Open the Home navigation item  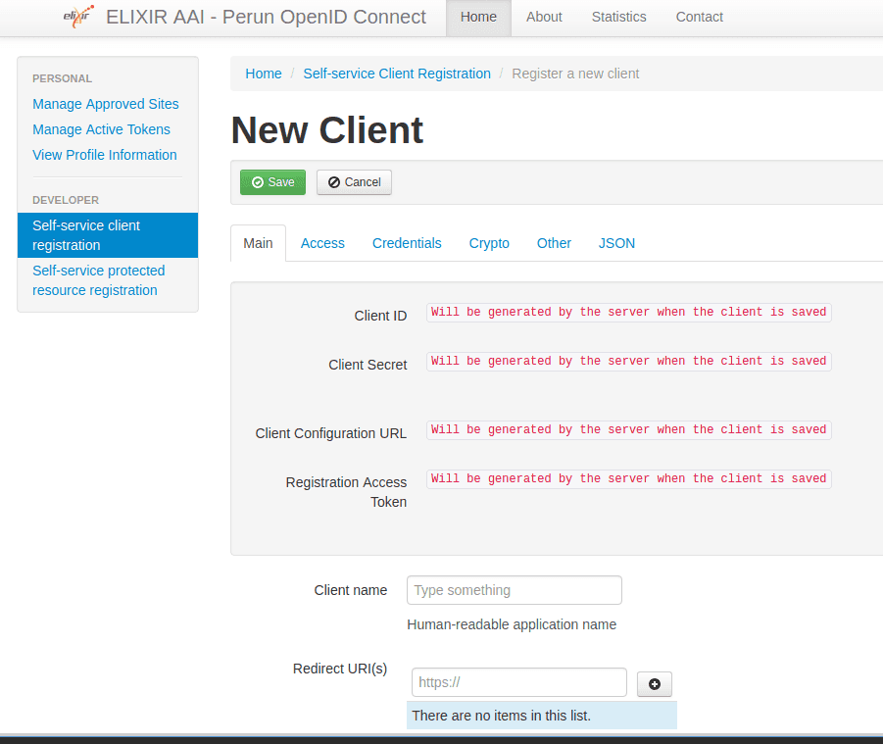tap(478, 18)
